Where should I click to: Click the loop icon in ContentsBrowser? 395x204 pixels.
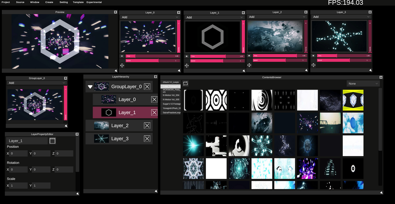tap(186, 83)
